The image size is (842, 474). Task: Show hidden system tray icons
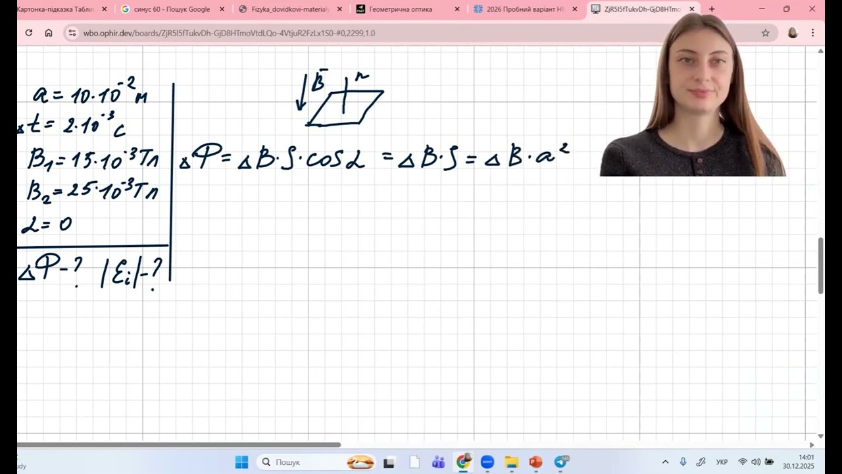pyautogui.click(x=665, y=462)
